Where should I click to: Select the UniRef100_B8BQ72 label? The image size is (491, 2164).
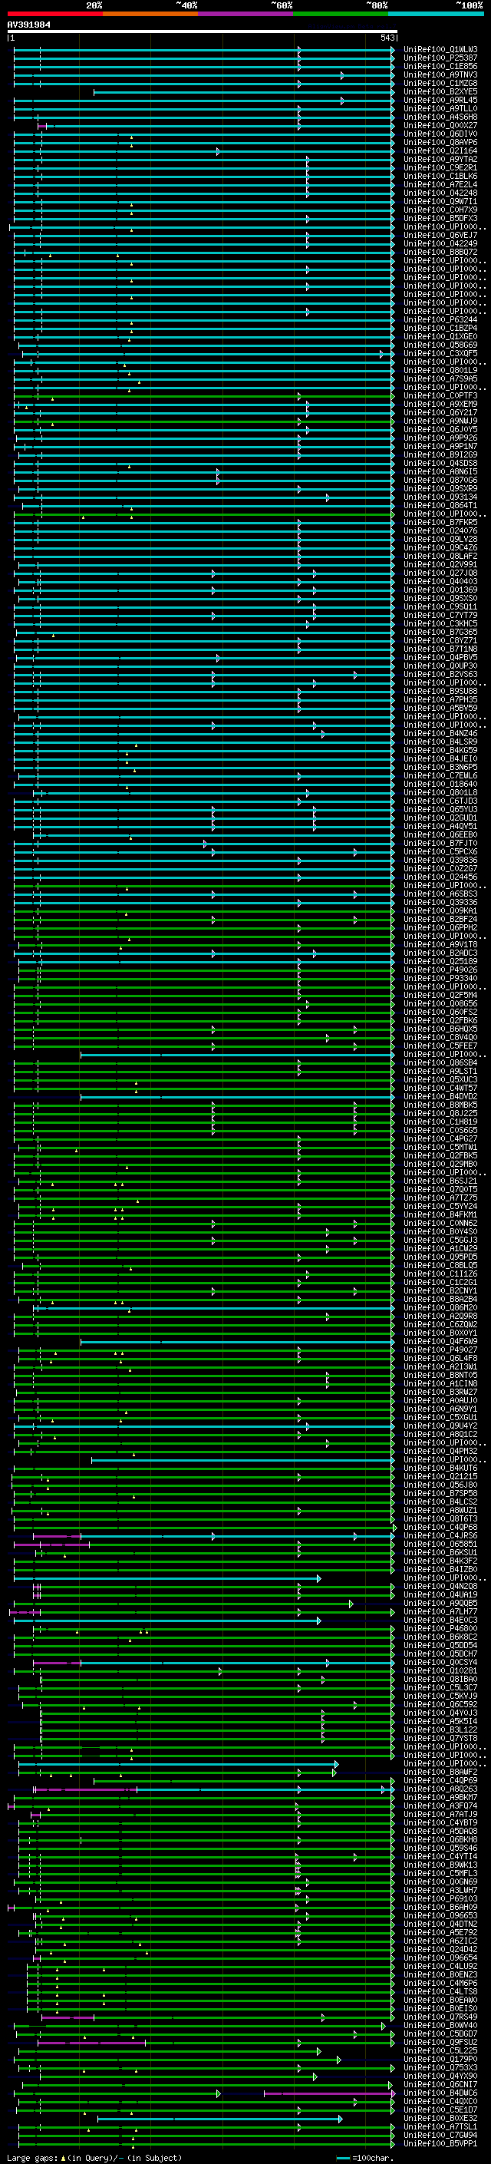[x=440, y=252]
